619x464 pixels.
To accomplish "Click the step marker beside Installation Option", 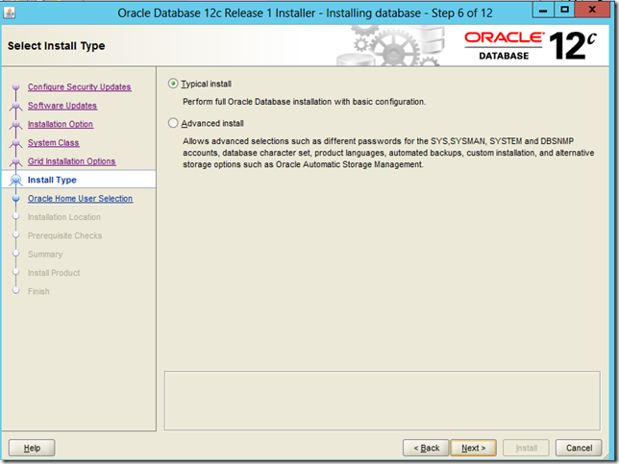I will point(15,124).
